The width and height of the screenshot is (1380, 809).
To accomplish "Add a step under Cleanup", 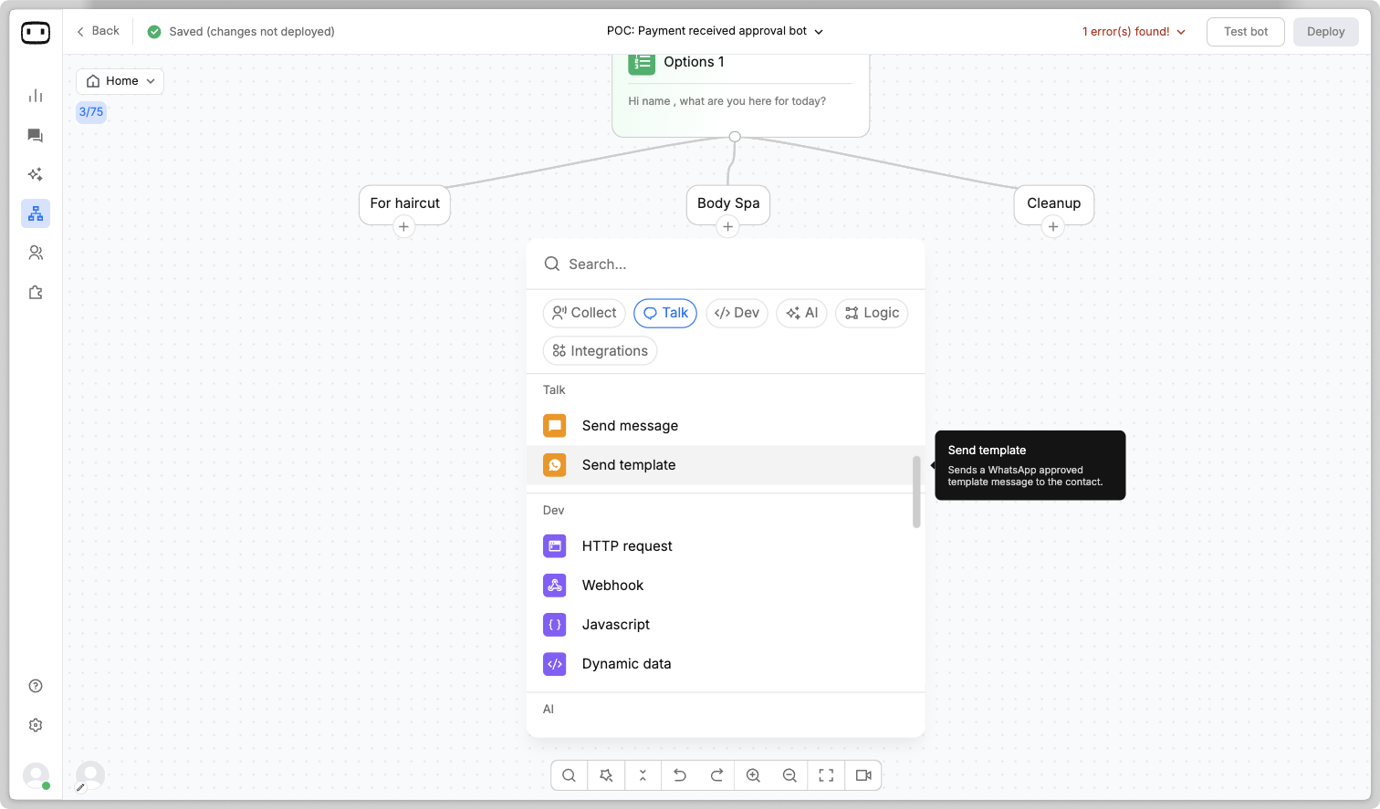I will point(1053,227).
